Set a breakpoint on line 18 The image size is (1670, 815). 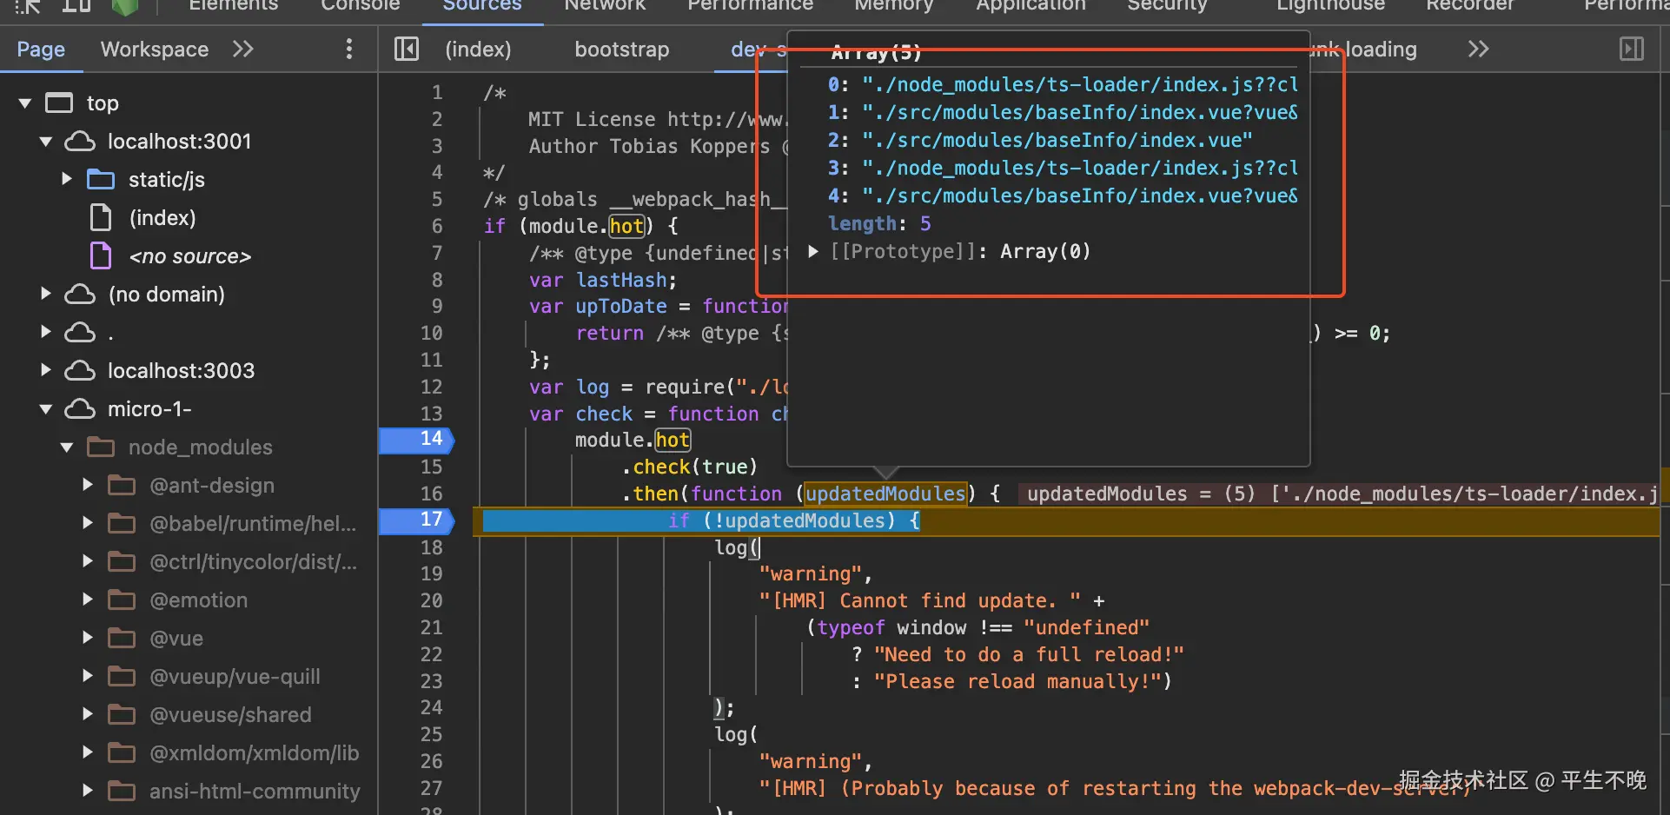[431, 547]
